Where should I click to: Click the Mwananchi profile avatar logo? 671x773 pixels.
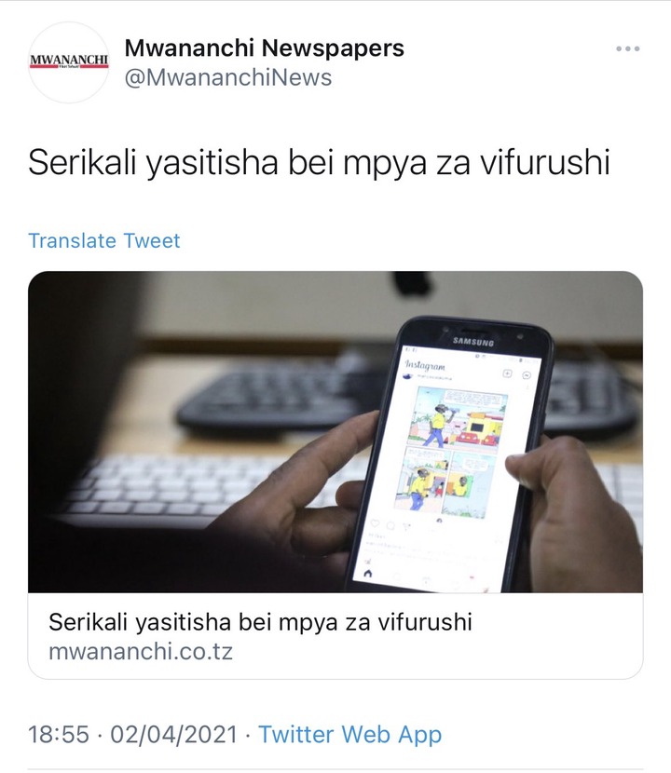point(69,62)
